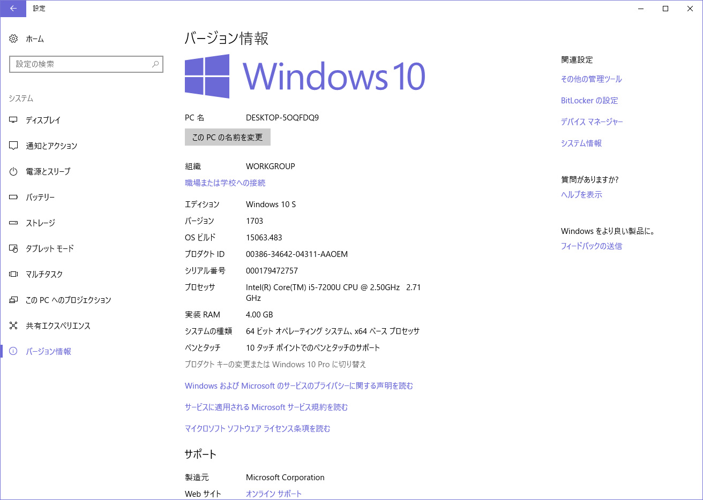Viewport: 703px width, 500px height.
Task: Click serial number 000179472757
Action: click(272, 270)
